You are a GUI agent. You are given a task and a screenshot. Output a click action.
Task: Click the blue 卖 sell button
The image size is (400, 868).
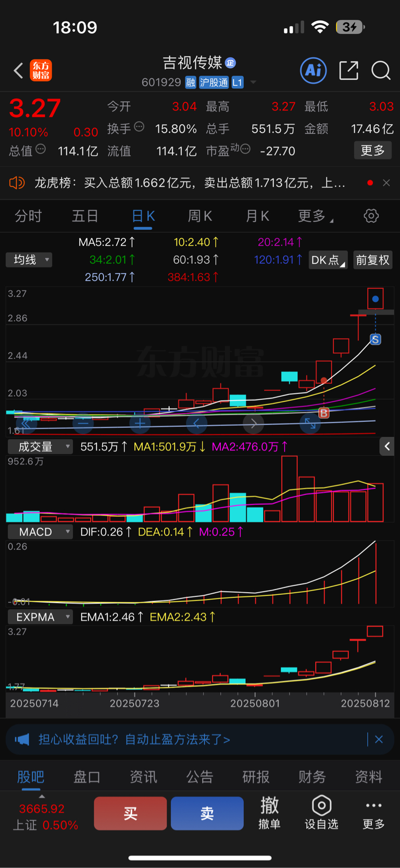207,813
